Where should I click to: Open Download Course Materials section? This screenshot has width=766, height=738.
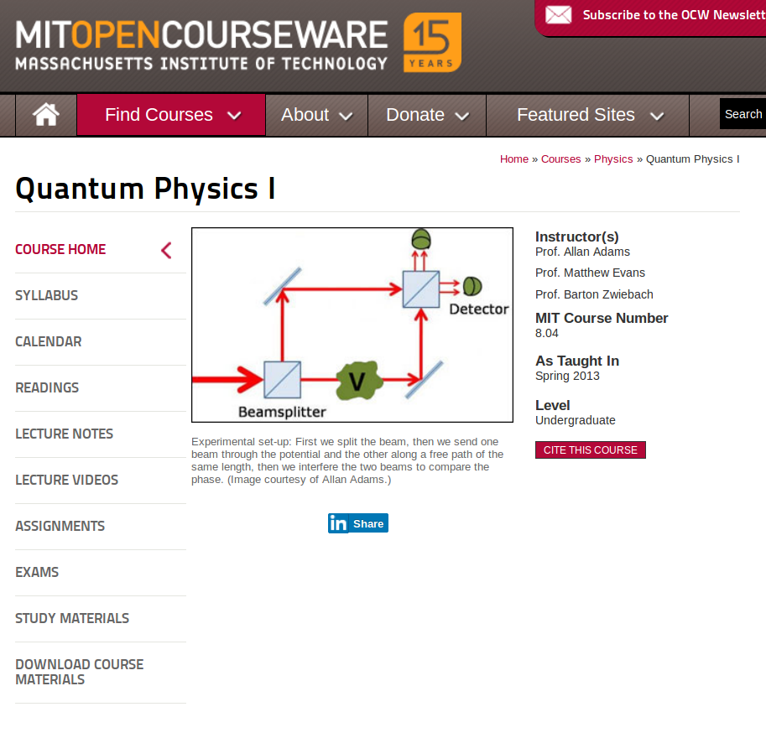pos(80,672)
